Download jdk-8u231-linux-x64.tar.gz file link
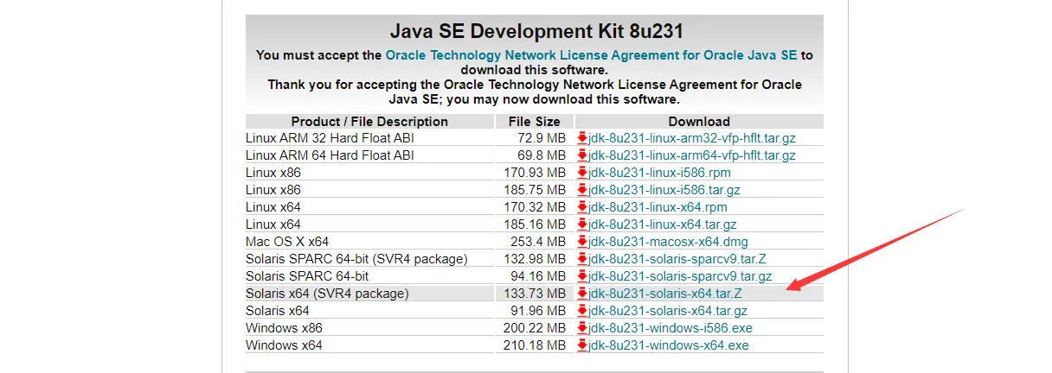This screenshot has width=1052, height=373. [664, 224]
